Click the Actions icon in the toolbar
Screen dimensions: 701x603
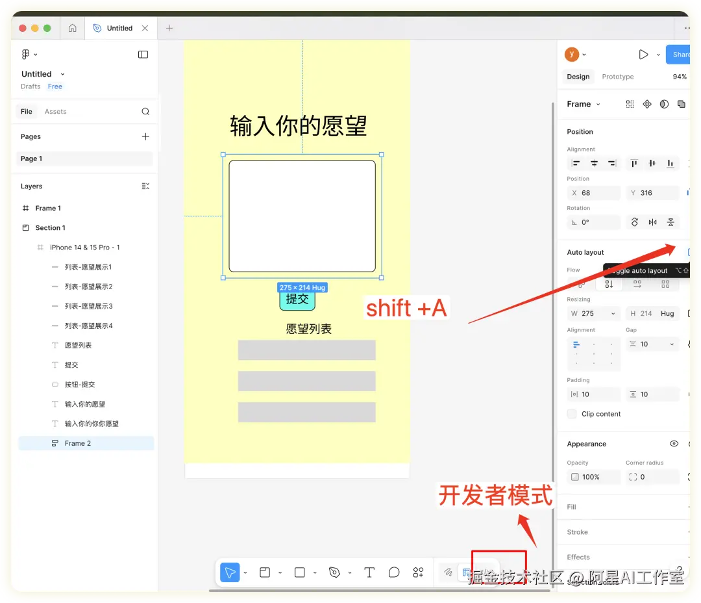pyautogui.click(x=418, y=572)
